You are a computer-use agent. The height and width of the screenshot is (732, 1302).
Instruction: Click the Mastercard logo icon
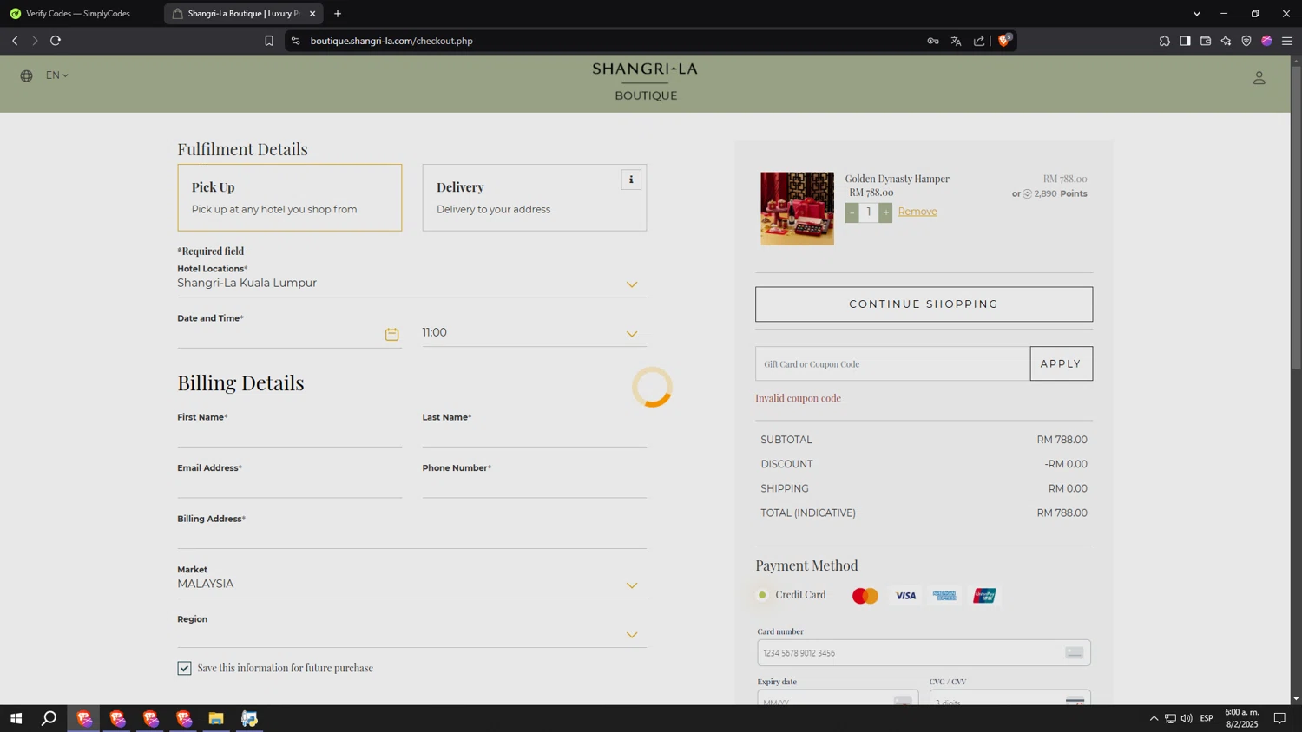point(865,596)
